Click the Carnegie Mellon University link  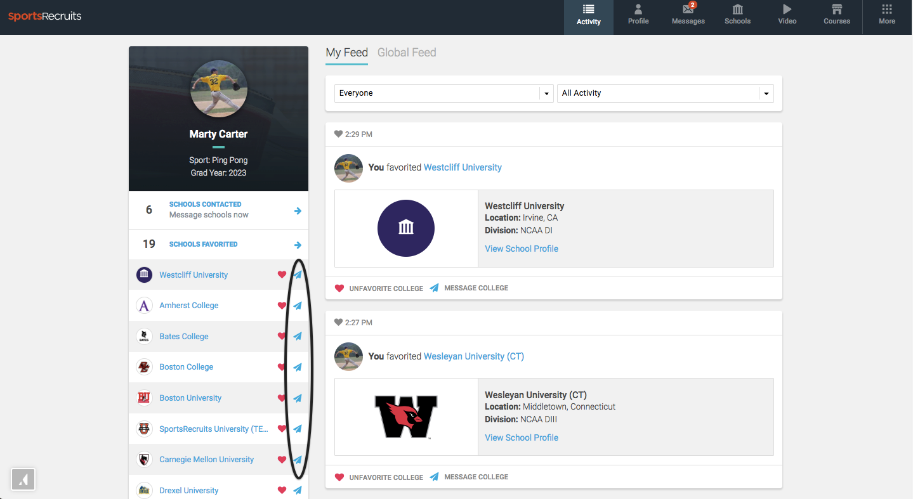click(206, 459)
